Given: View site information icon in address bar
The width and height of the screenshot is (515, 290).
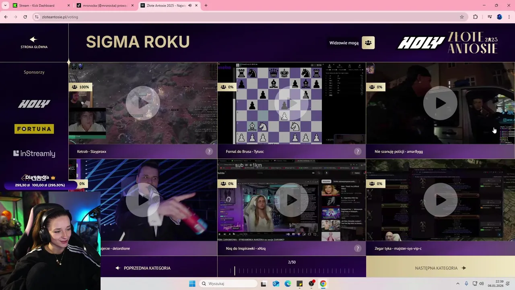Looking at the screenshot, I should (37, 17).
